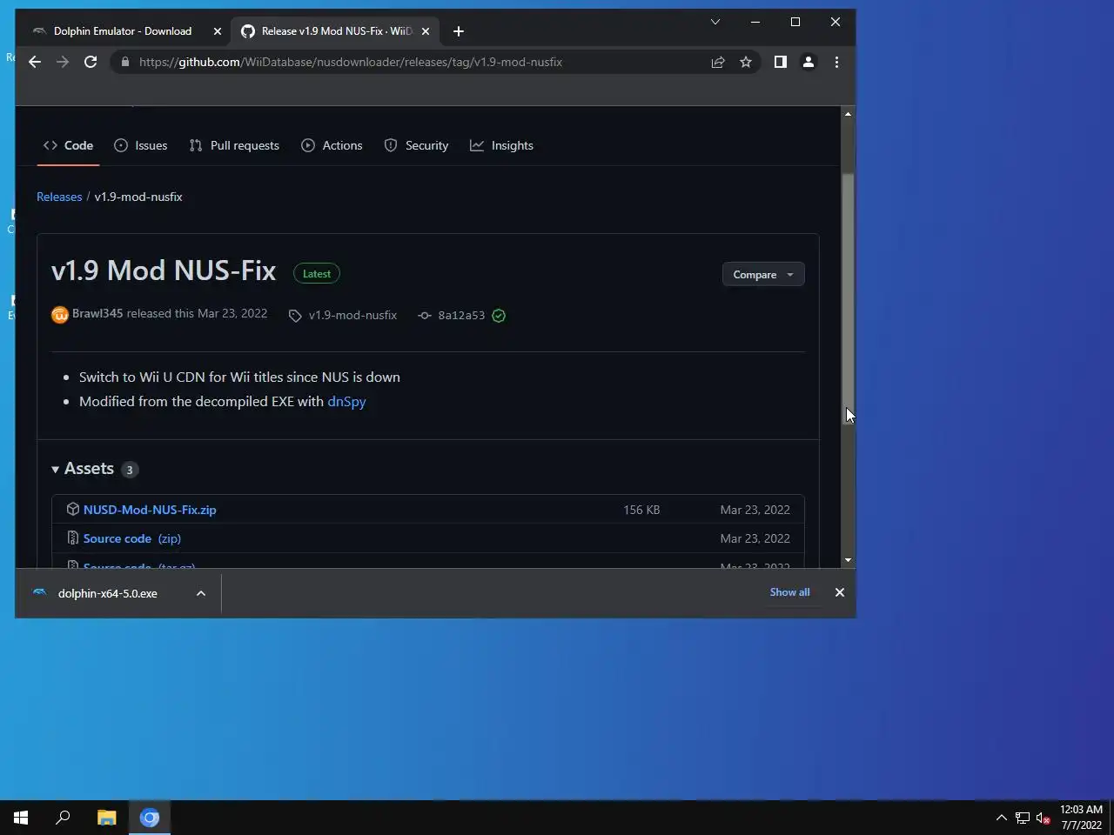Open the taskbar clock and date

[1081, 818]
